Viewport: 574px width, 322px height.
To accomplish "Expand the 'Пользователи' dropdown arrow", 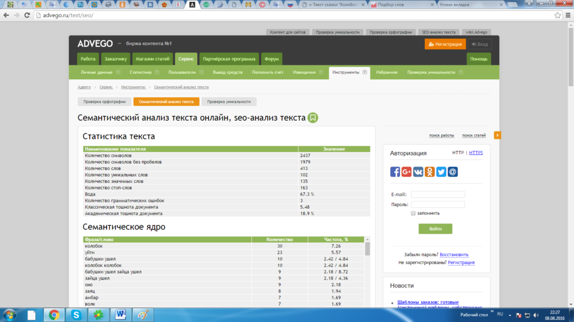I will [x=201, y=72].
